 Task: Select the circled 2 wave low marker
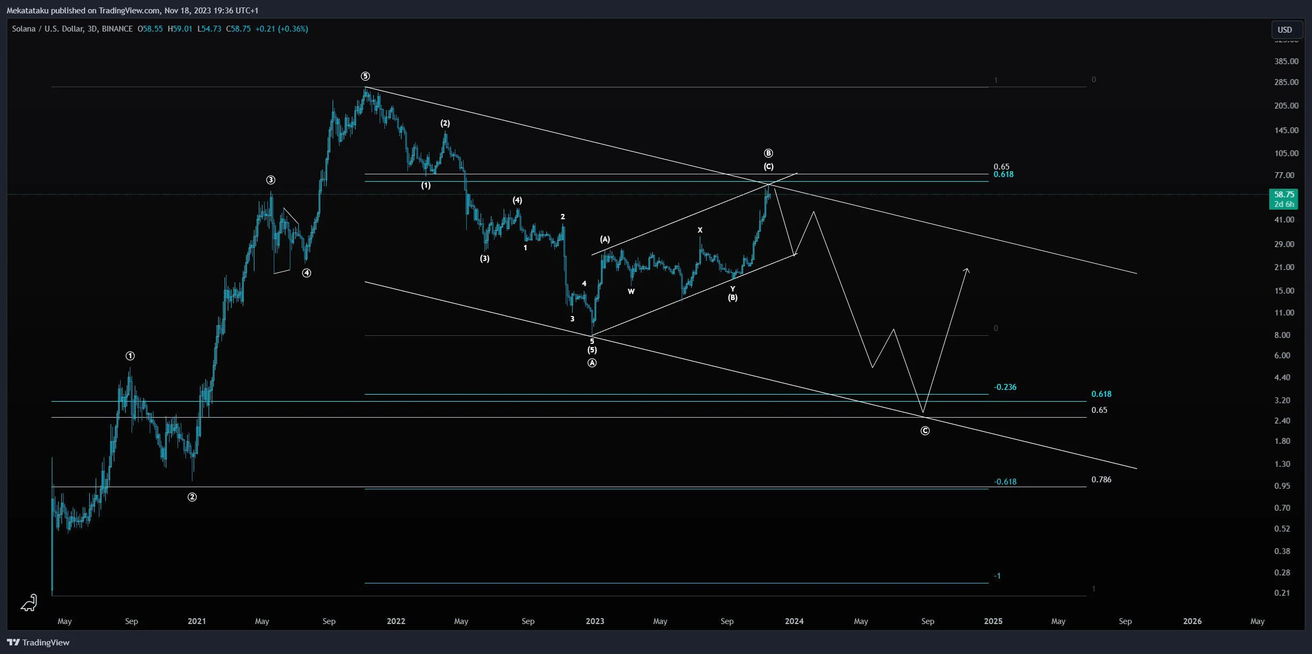pos(192,497)
